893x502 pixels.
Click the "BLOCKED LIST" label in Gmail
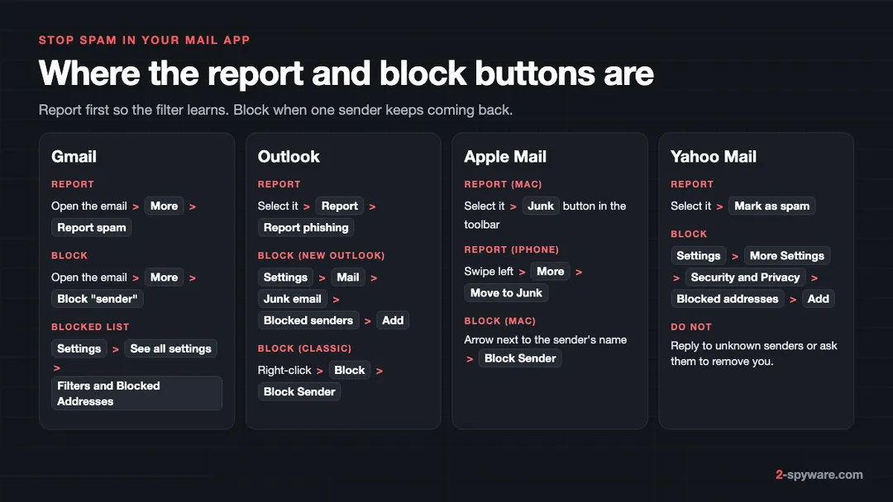coord(90,327)
